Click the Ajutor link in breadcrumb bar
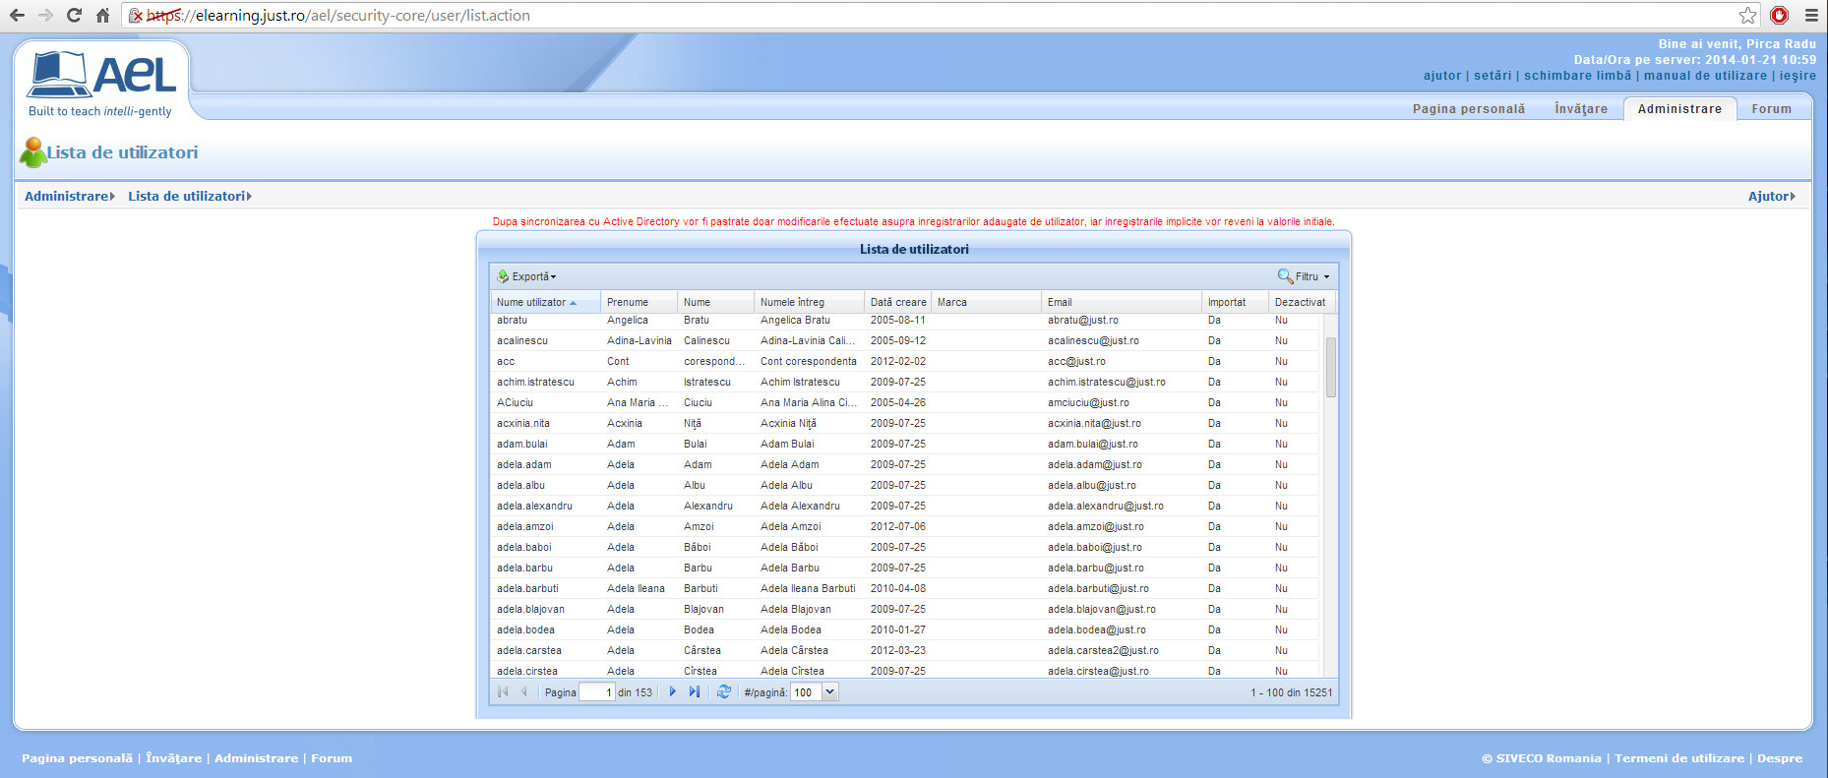The height and width of the screenshot is (778, 1828). (x=1770, y=197)
